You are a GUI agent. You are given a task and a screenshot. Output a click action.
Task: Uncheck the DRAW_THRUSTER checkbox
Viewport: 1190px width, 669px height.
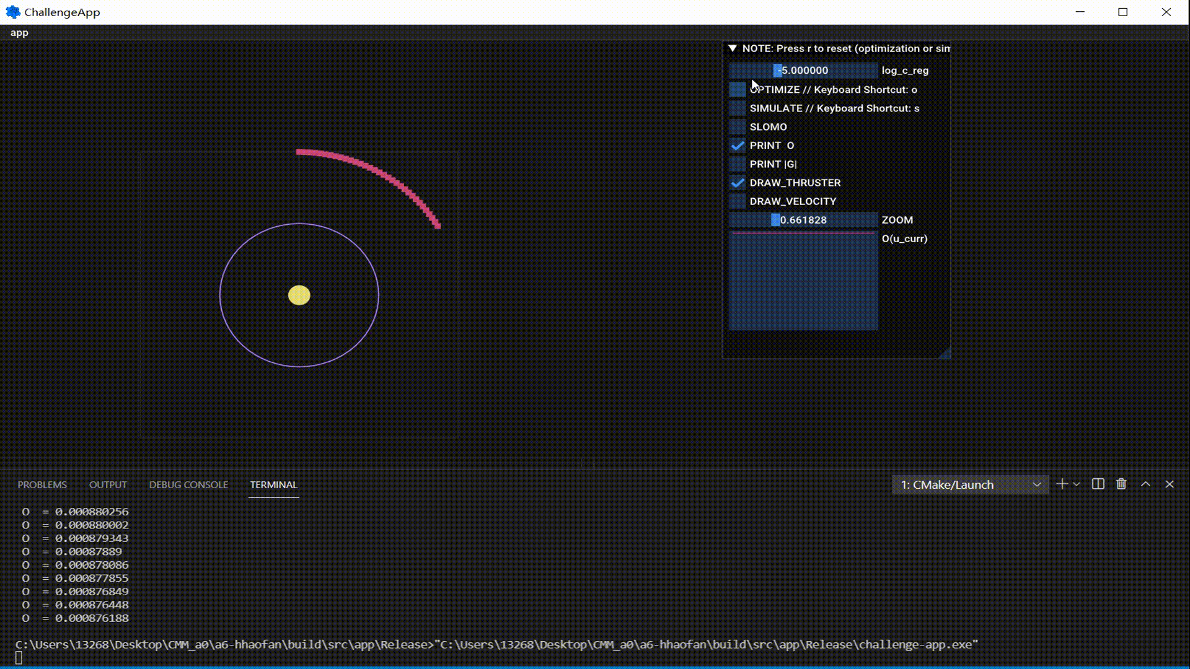738,183
